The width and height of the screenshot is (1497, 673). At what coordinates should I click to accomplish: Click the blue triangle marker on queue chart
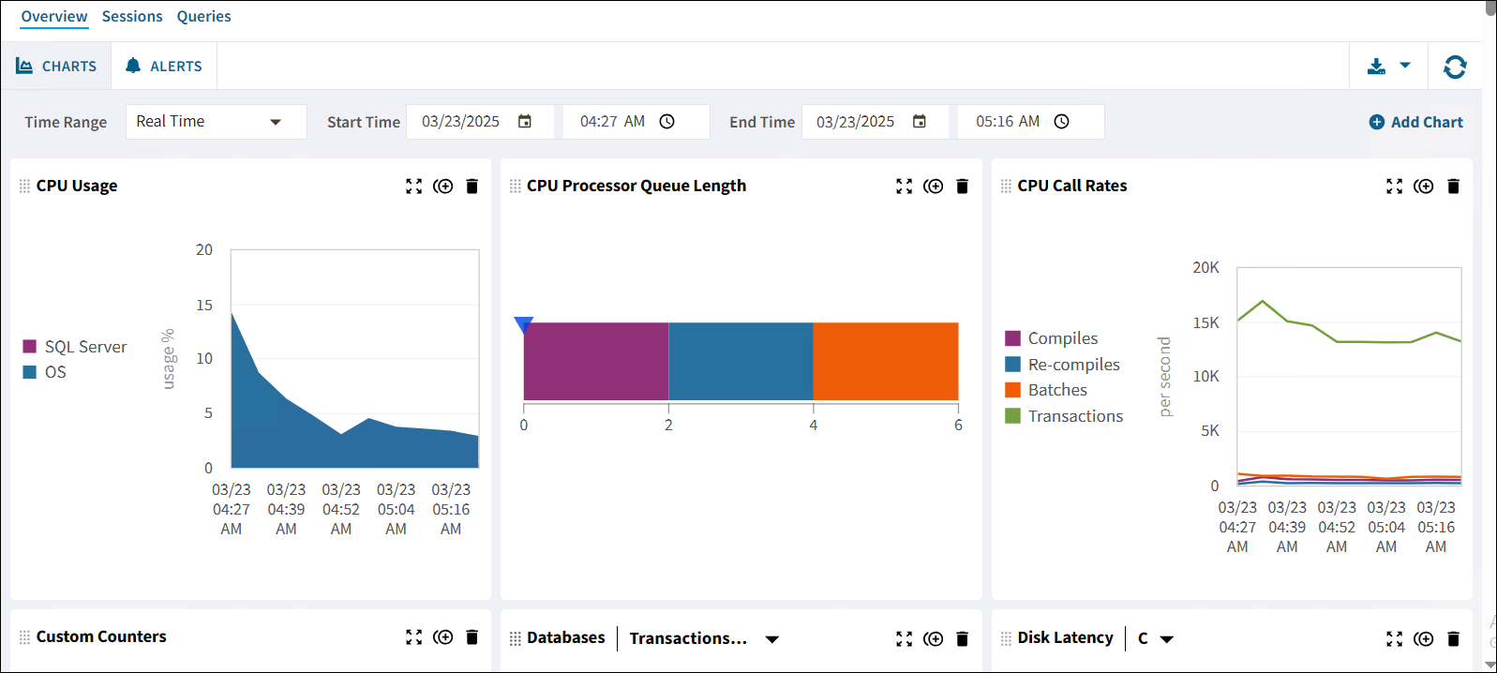[x=524, y=324]
